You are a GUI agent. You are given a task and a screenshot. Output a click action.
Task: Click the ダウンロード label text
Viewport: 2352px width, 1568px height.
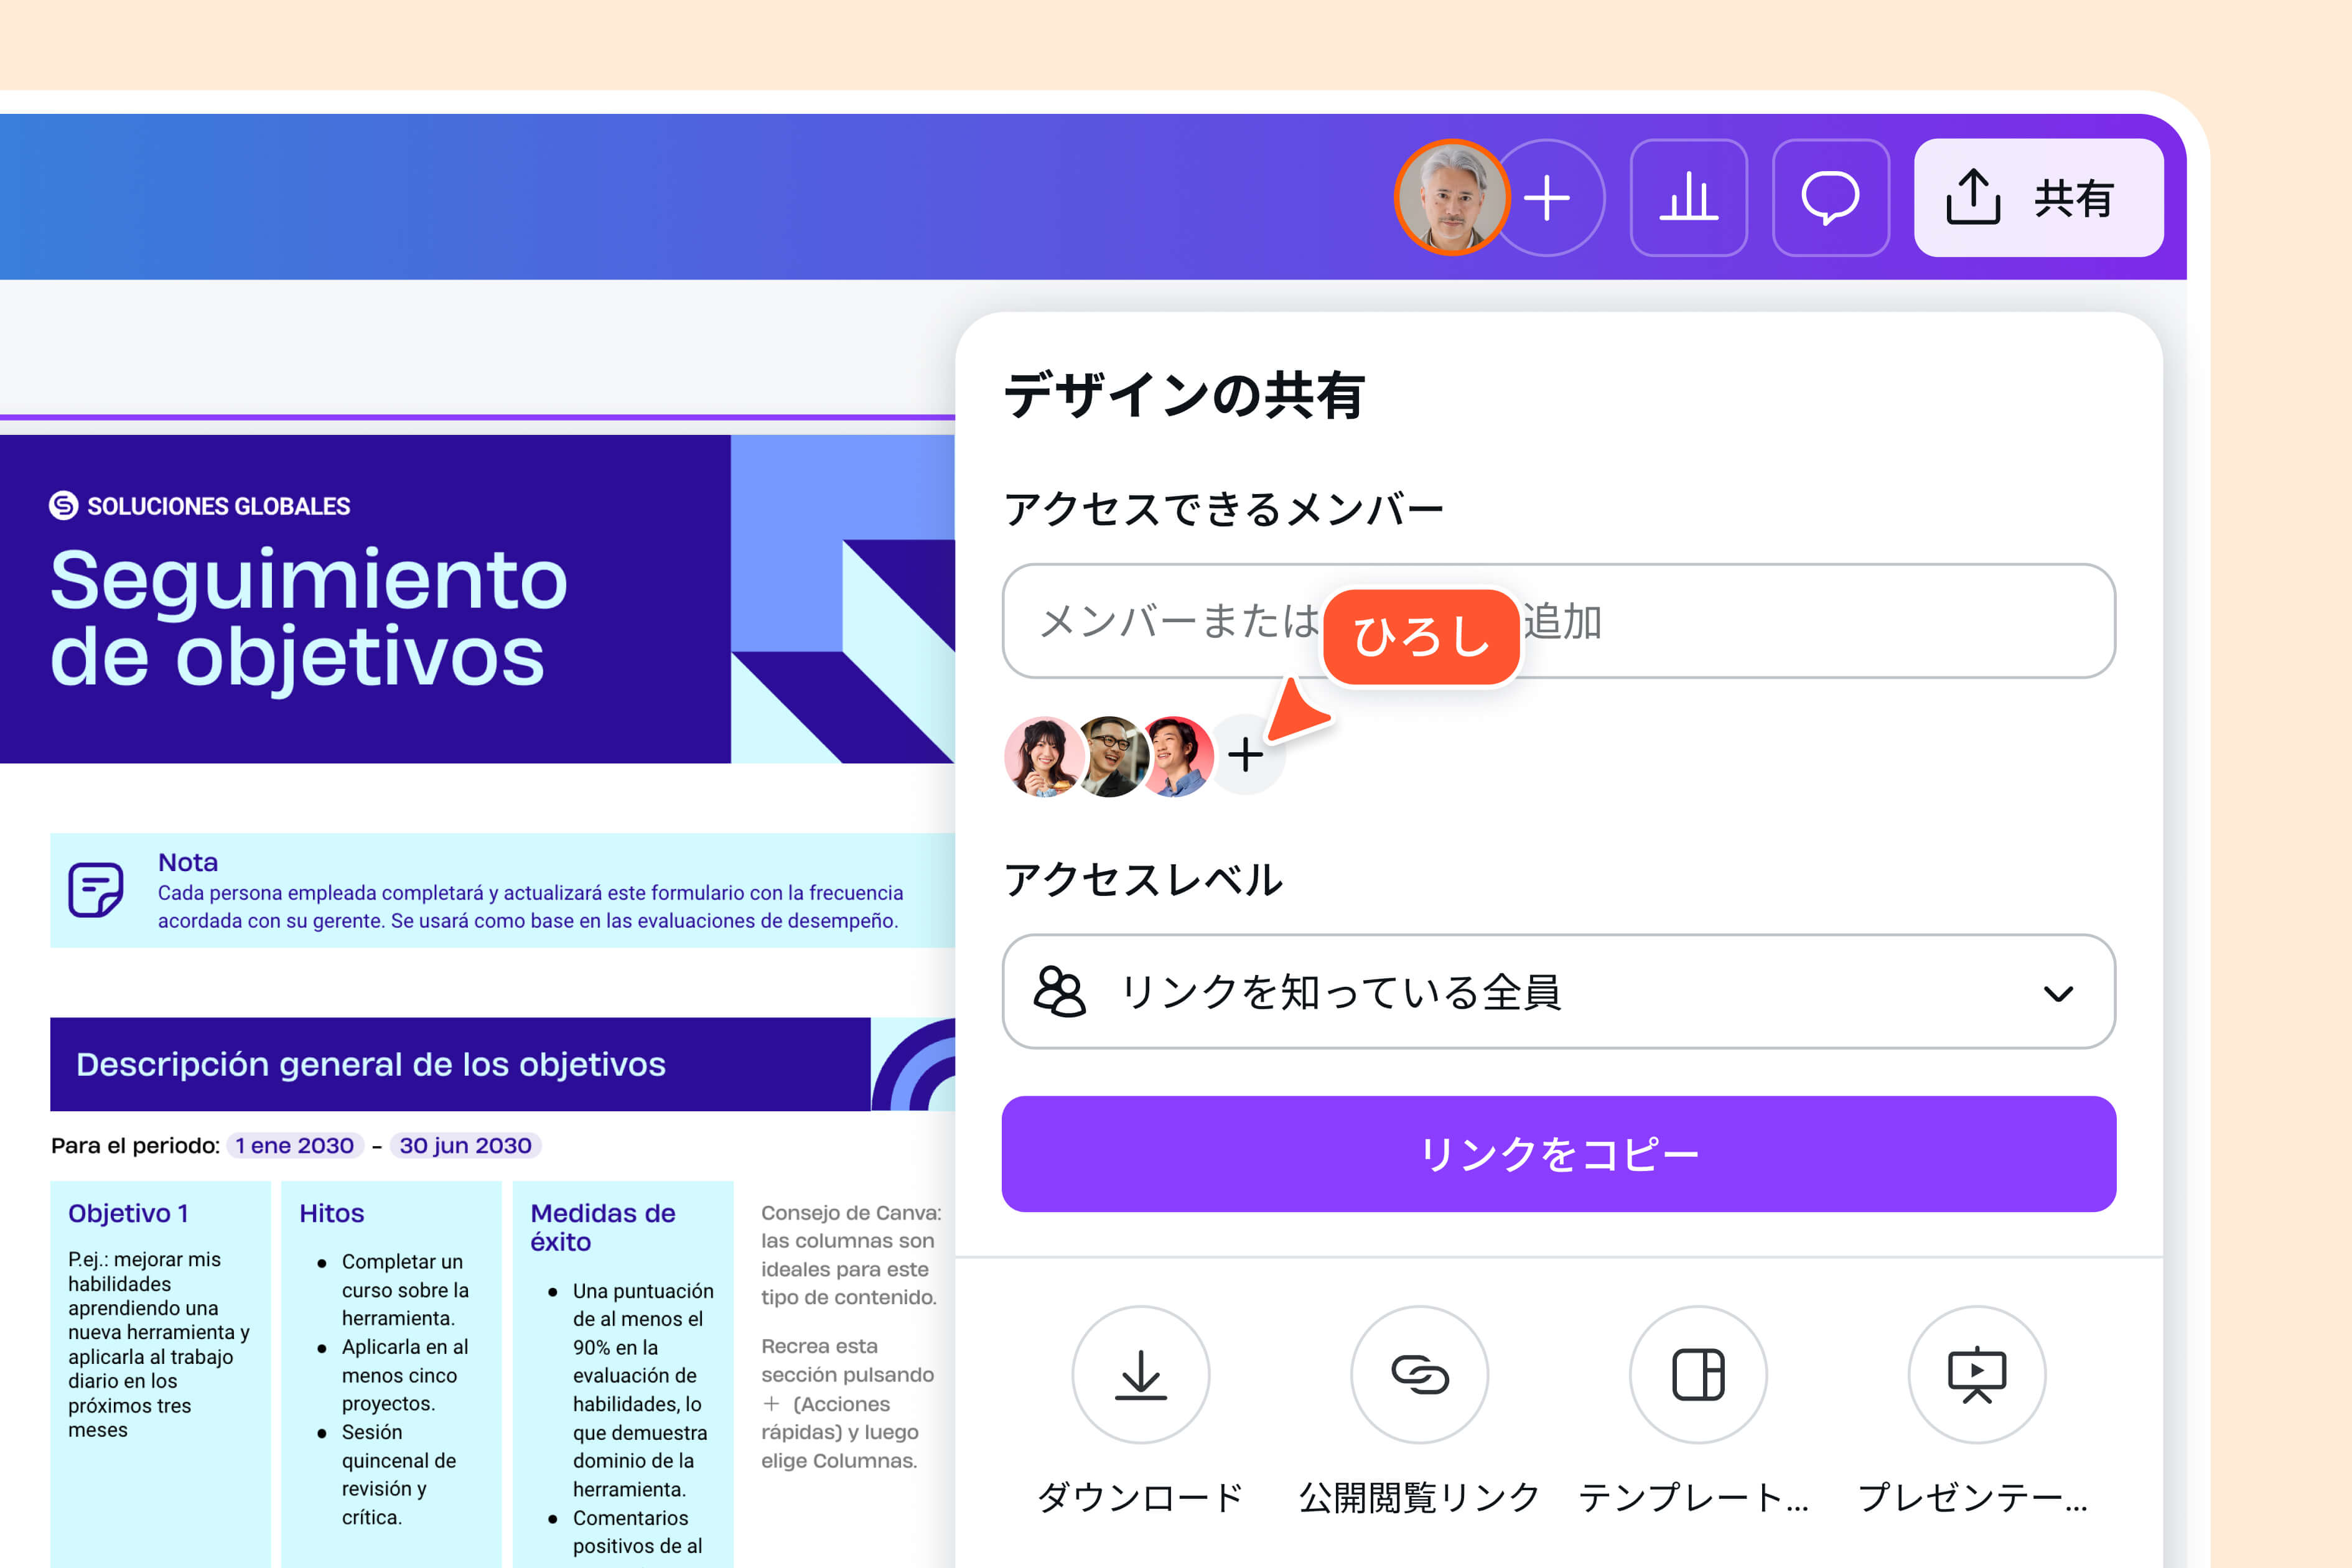point(1140,1497)
